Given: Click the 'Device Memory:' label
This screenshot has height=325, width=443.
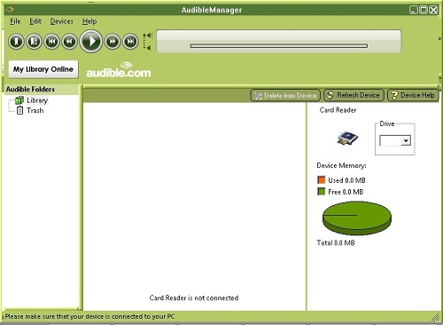Looking at the screenshot, I should (341, 165).
